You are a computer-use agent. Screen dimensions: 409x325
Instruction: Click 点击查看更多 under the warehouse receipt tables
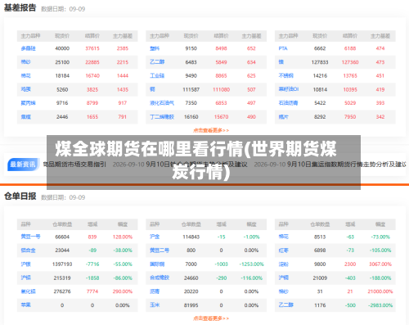[x=211, y=318]
